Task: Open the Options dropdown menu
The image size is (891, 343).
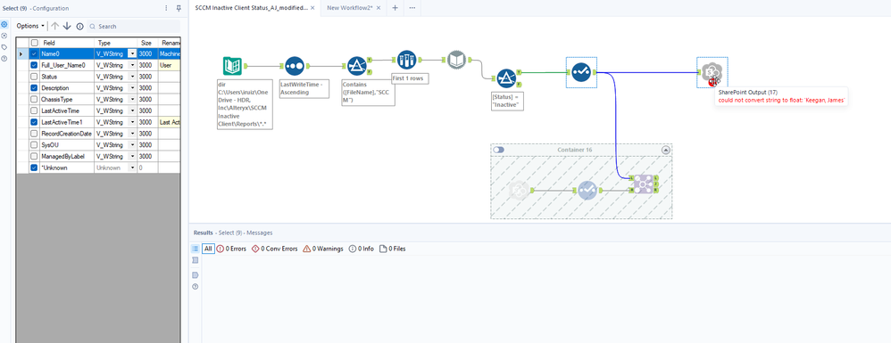Action: [x=30, y=26]
